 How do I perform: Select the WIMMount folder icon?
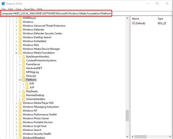(x=20, y=18)
